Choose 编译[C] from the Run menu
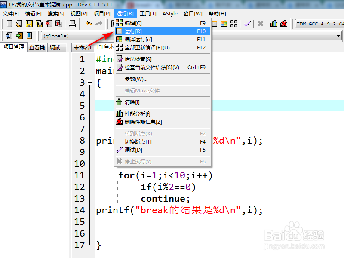The image size is (344, 258). 163,23
